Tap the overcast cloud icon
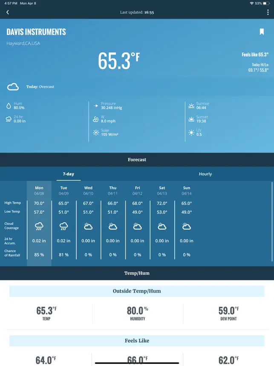Screen dimensions: 274x366 coord(13,87)
